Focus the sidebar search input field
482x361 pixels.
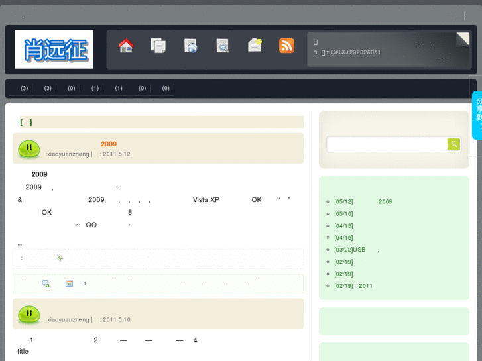387,144
